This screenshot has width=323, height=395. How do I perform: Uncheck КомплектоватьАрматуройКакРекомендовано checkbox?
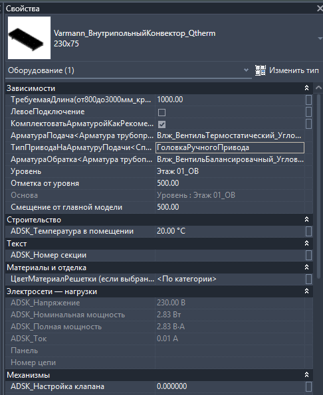[161, 124]
